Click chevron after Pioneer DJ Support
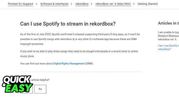 [36, 4]
